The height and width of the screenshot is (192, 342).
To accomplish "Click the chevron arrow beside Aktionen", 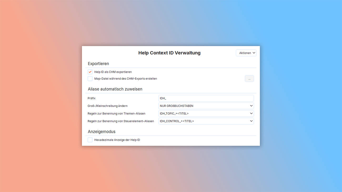I will pyautogui.click(x=254, y=53).
